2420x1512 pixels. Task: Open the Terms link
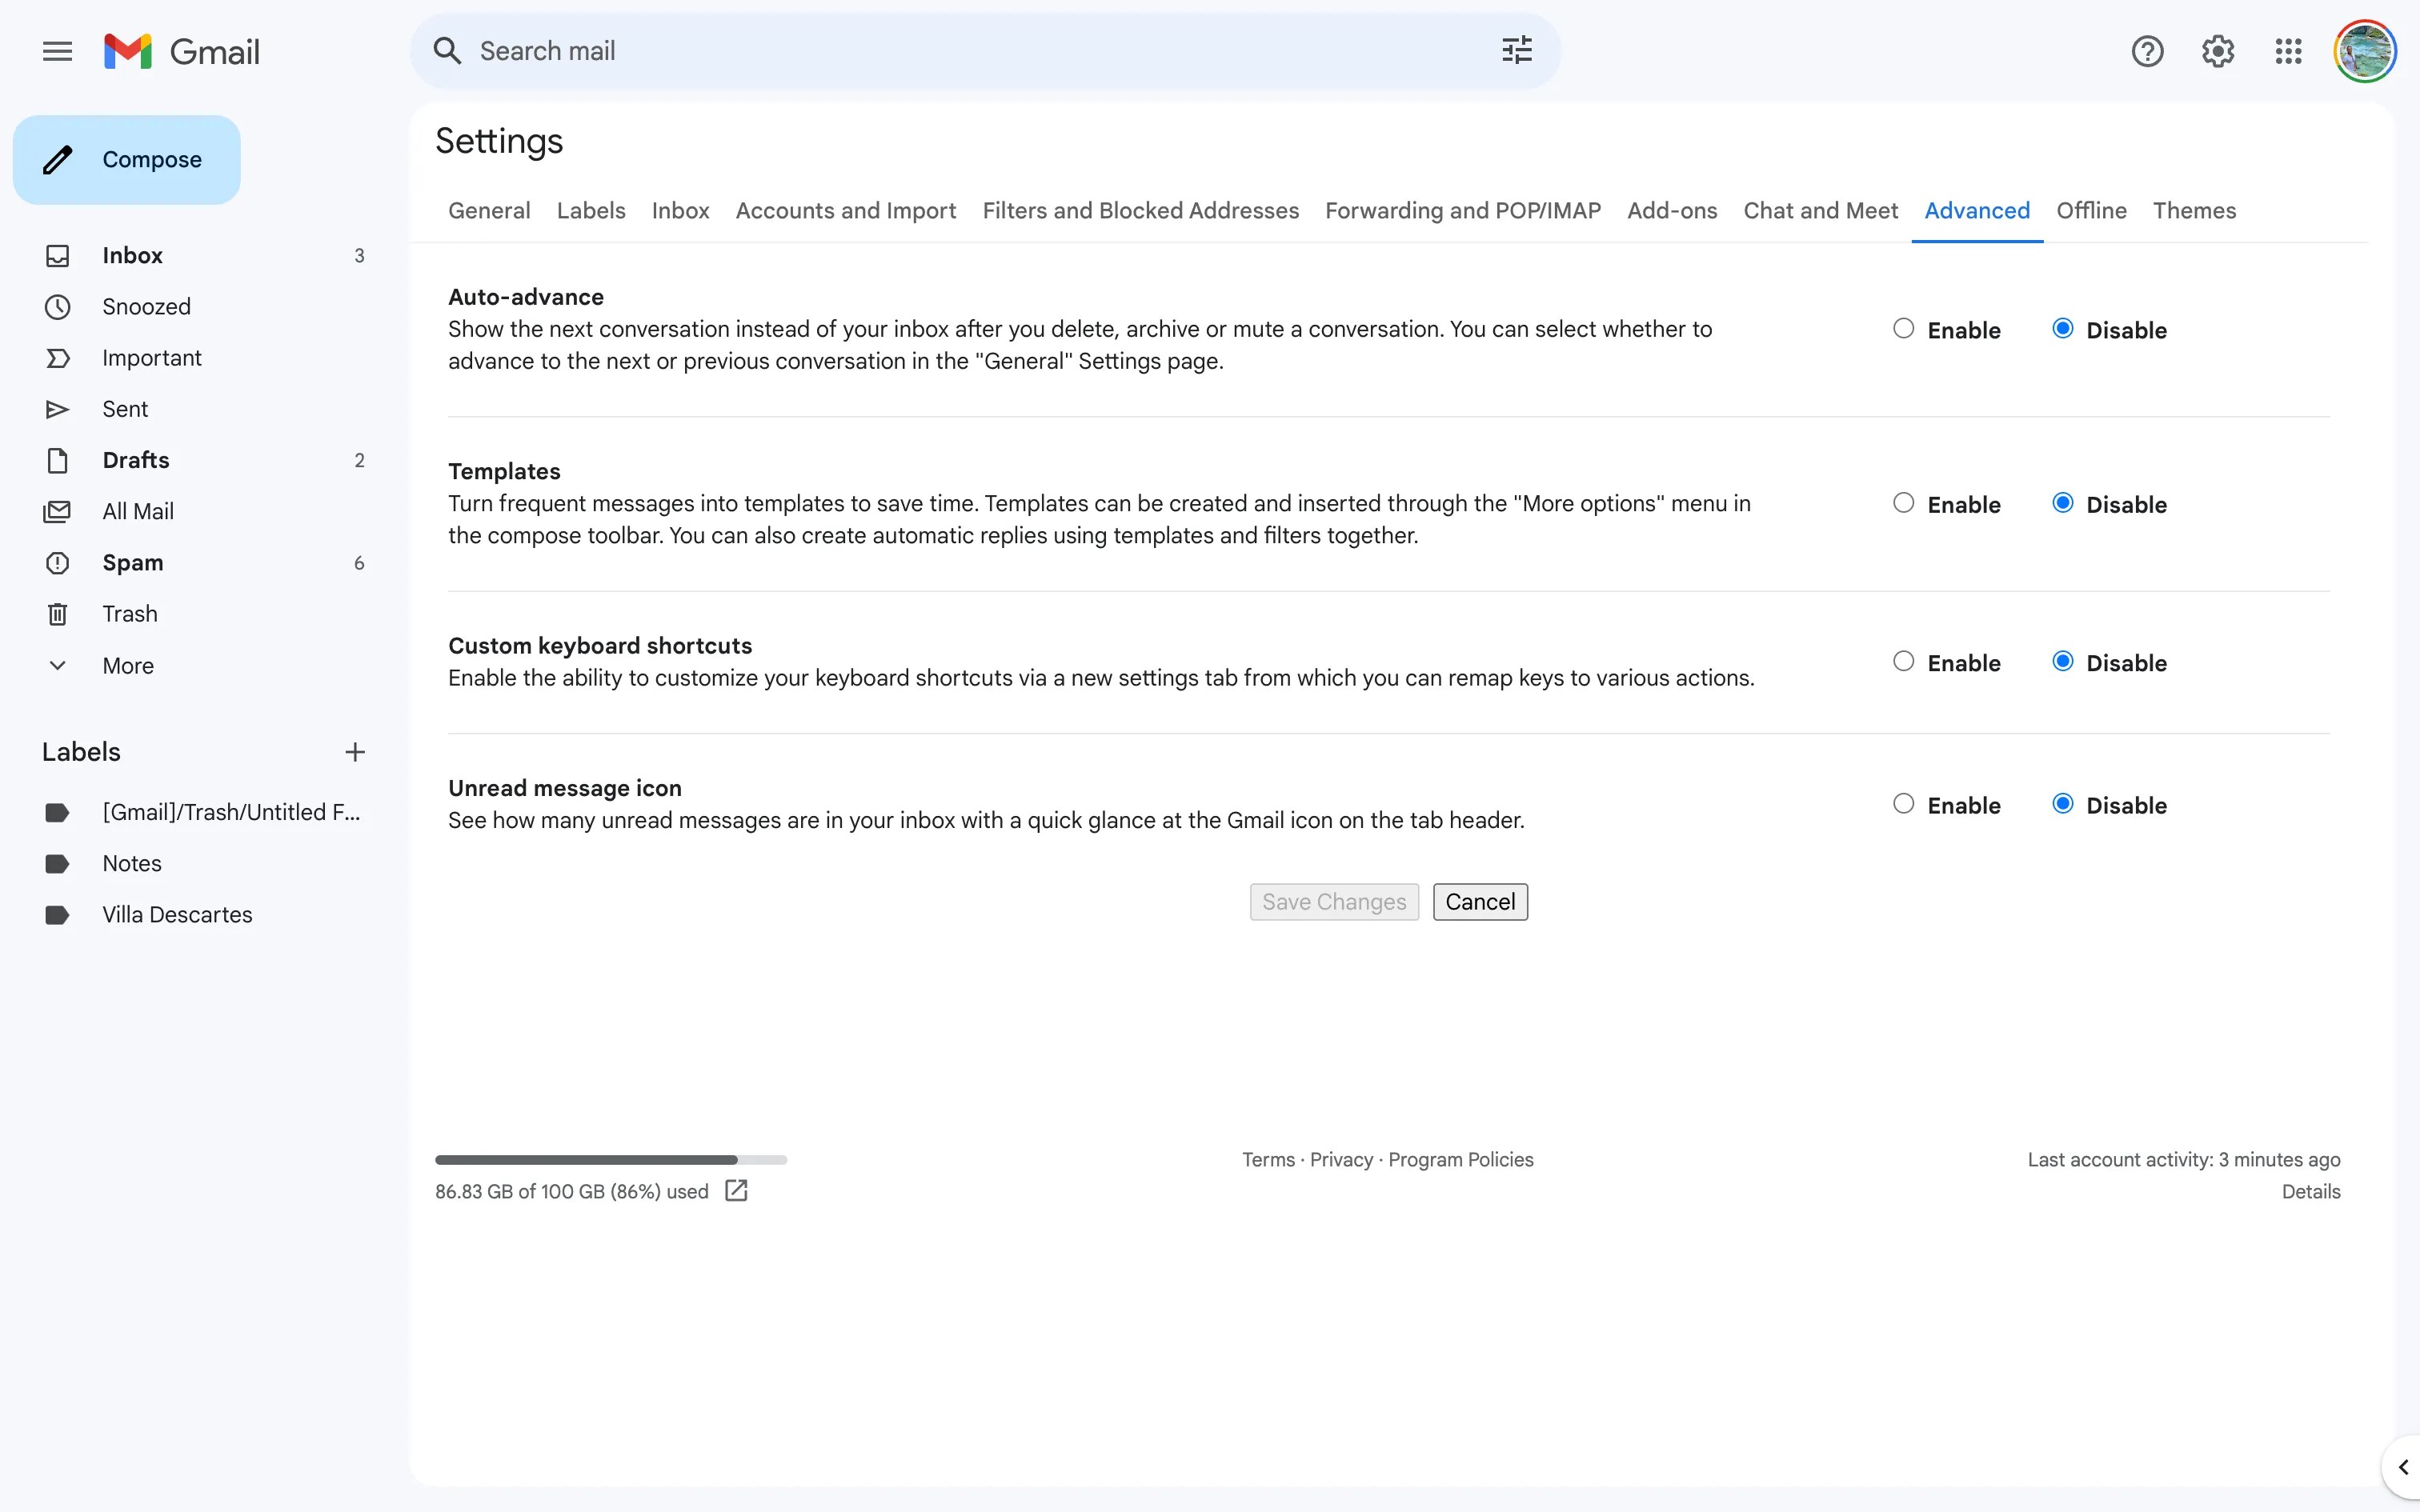pyautogui.click(x=1268, y=1160)
